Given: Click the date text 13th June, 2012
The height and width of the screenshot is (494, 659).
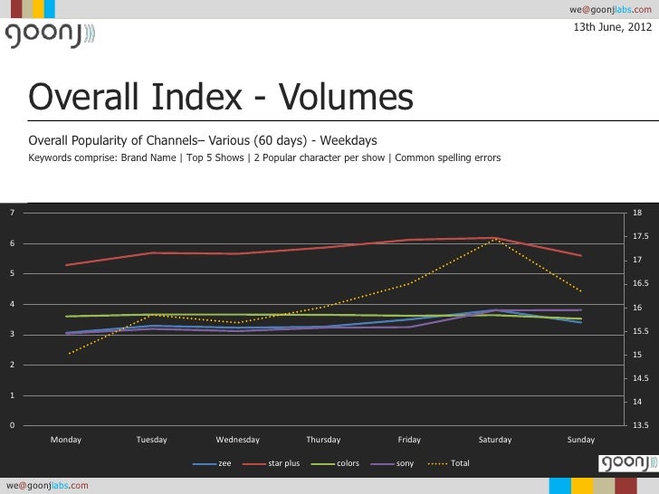Looking at the screenshot, I should (x=612, y=27).
